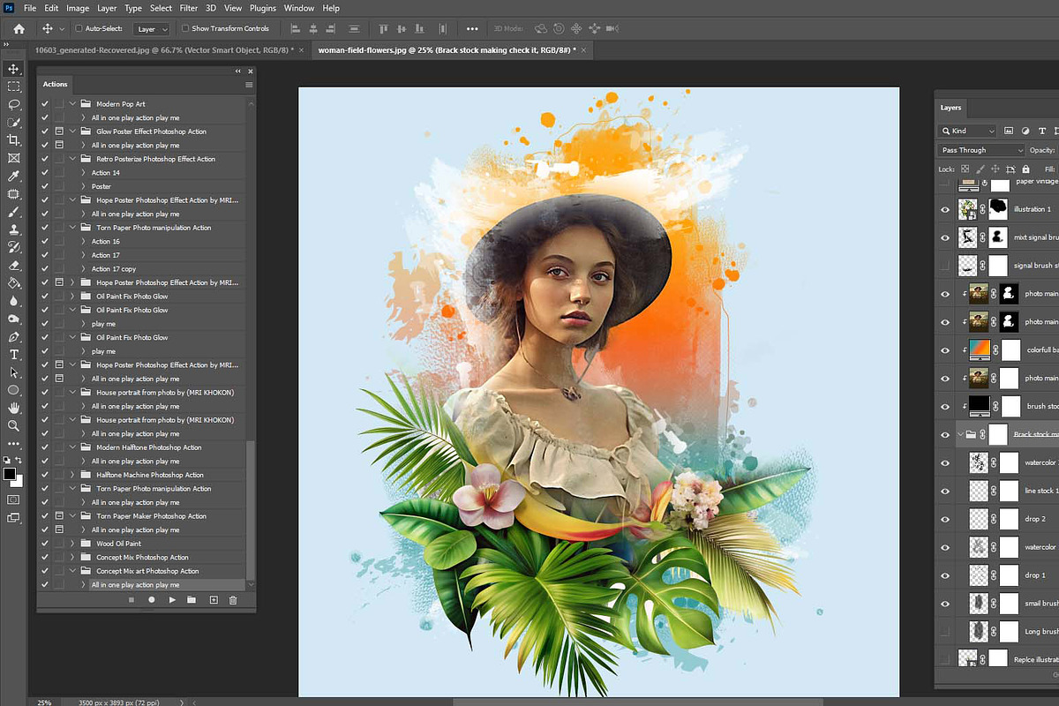Image resolution: width=1059 pixels, height=706 pixels.
Task: Click the background color swatch
Action: [18, 481]
